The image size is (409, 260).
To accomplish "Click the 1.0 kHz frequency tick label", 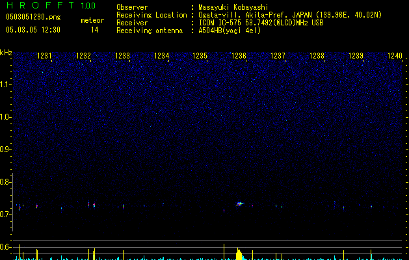I will (5, 117).
